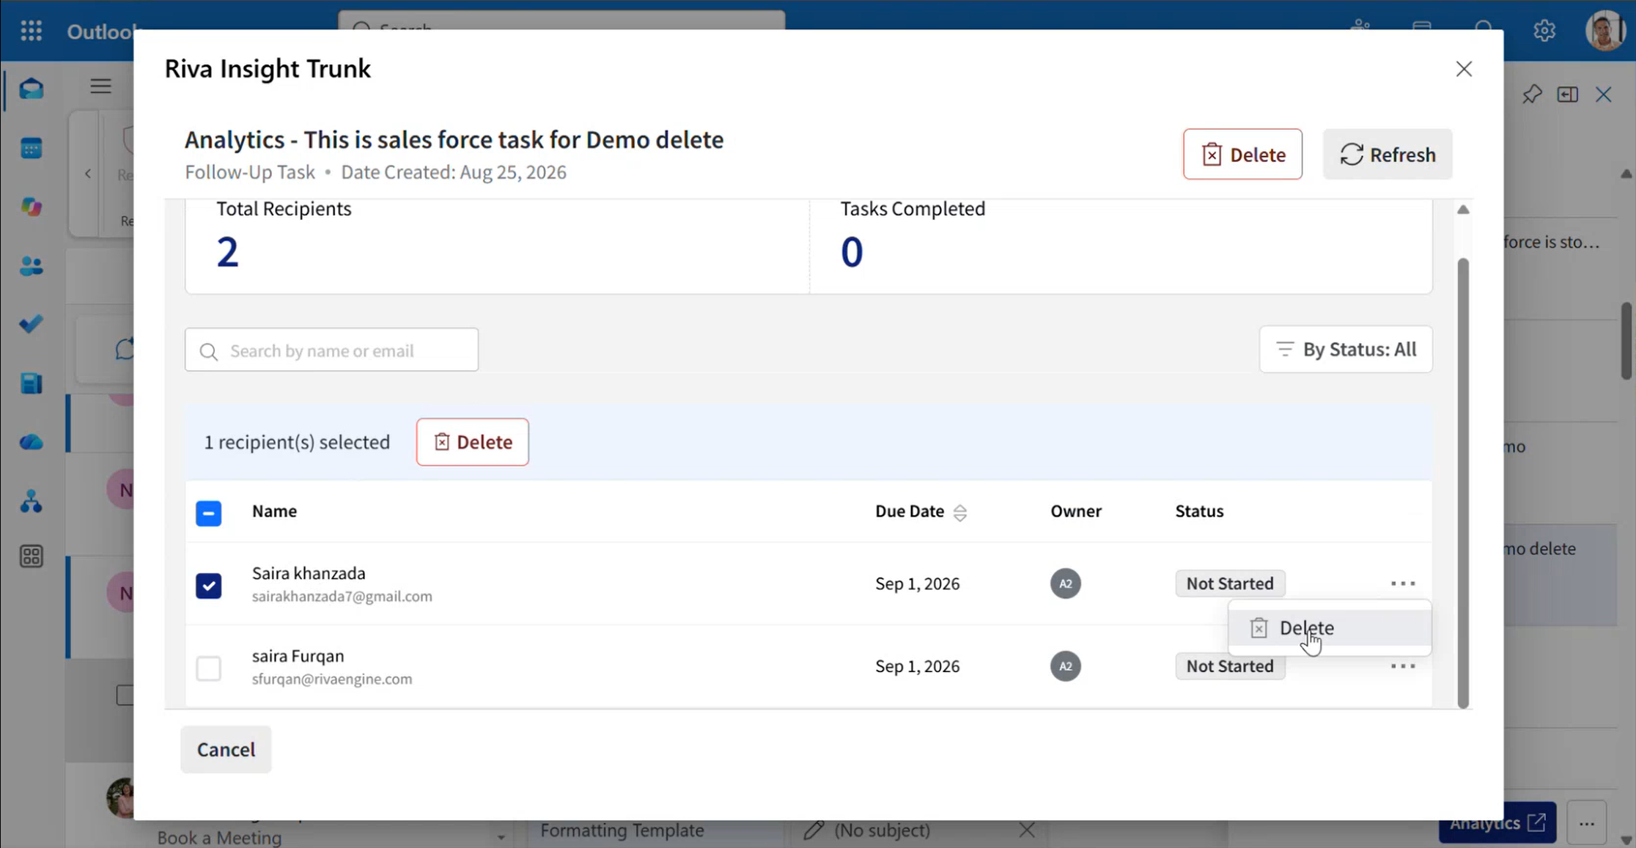Click Not Started status for Saira khanzada
This screenshot has height=848, width=1636.
1229,583
